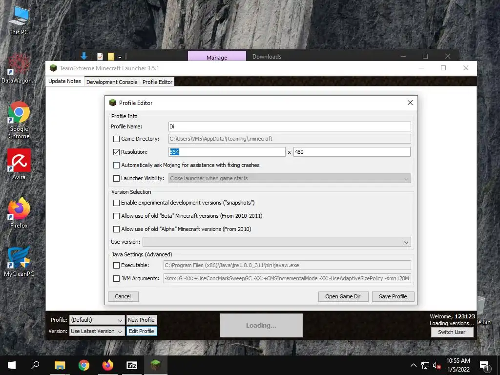Launch Firefox from the desktop shortcut
500x375 pixels.
pyautogui.click(x=19, y=213)
